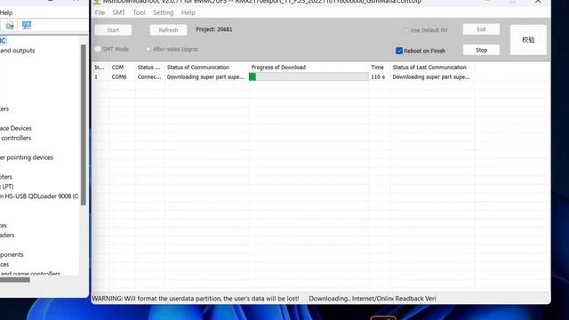Viewport: 569px width, 320px height.
Task: Select the COM6 cell in device row
Action: click(119, 77)
